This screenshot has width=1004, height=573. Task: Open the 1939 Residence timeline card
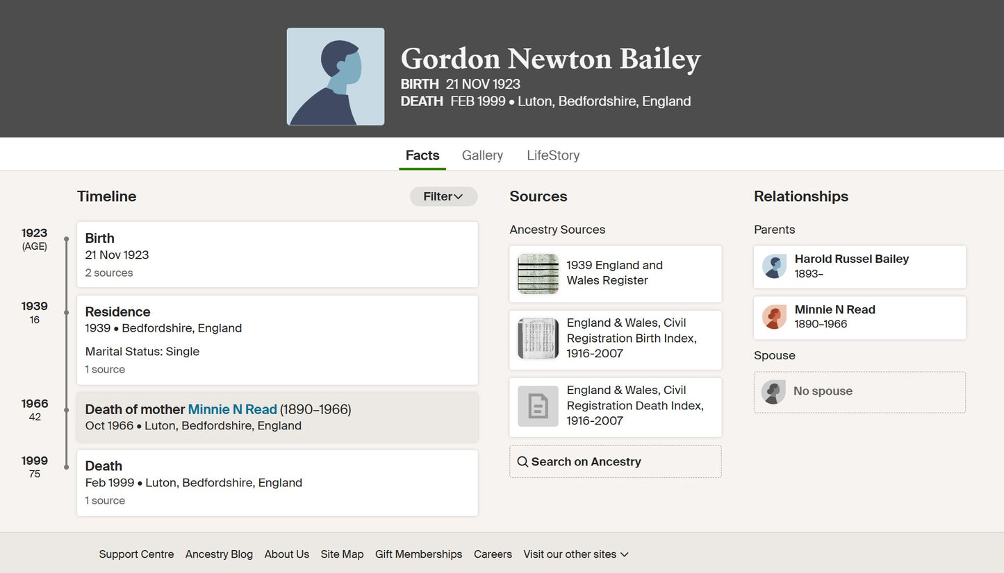pos(277,340)
